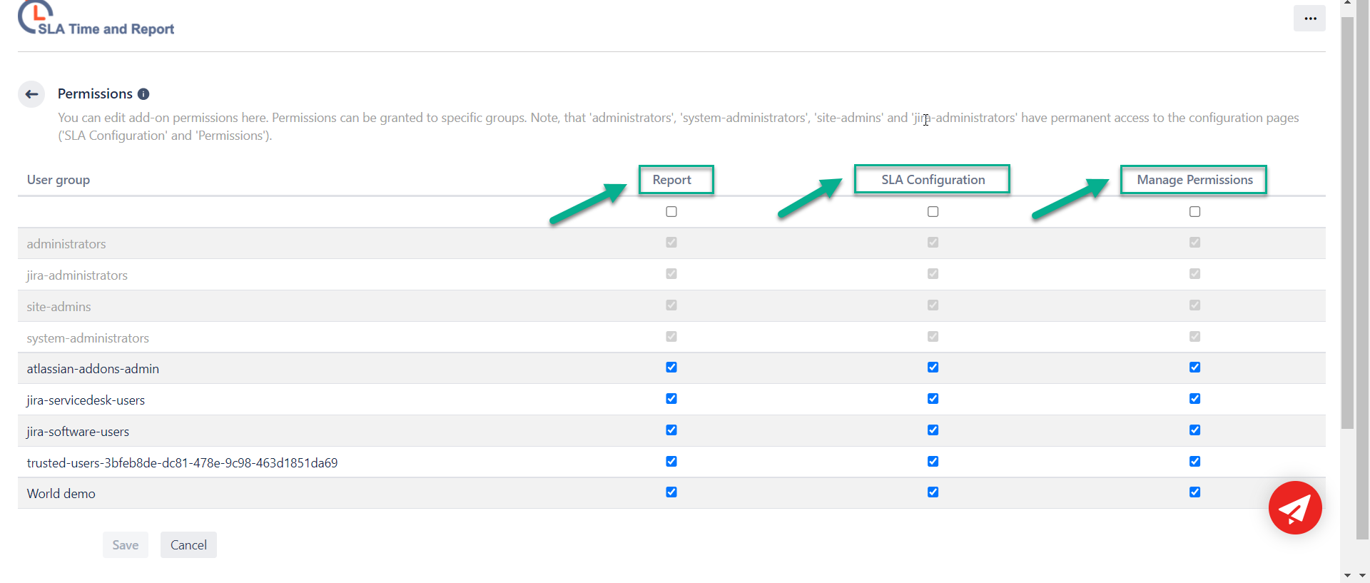1370x583 pixels.
Task: Click the info icon beside Permissions heading
Action: 143,94
